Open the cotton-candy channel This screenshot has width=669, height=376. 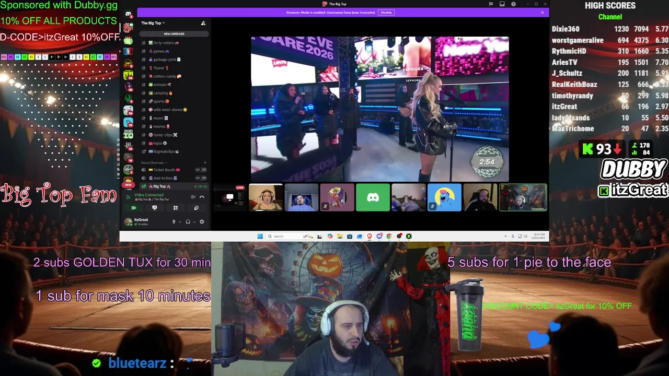[173, 76]
